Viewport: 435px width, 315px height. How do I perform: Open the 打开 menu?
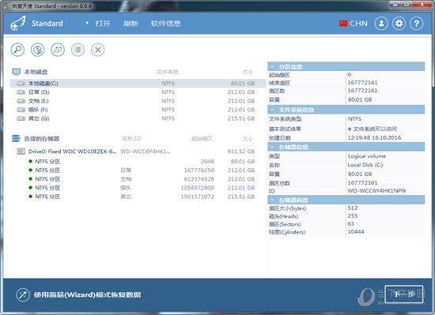(103, 24)
